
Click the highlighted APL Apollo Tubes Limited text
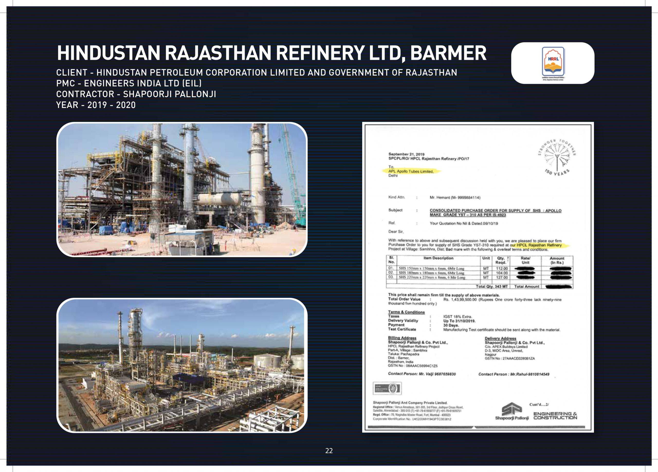click(x=411, y=171)
